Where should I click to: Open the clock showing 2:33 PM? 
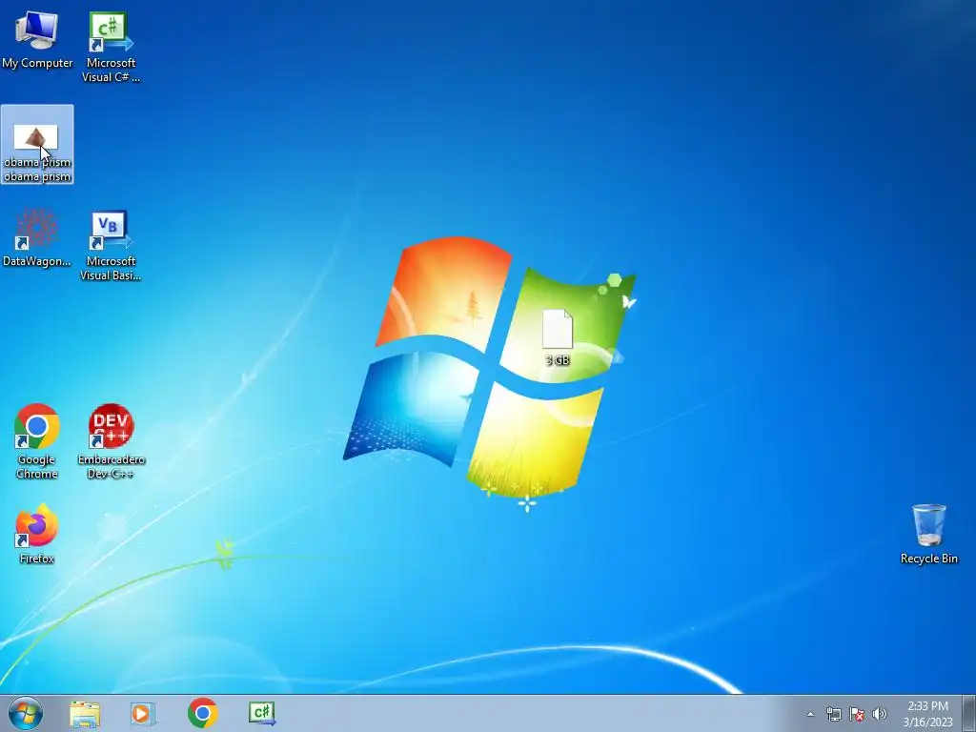pos(927,714)
